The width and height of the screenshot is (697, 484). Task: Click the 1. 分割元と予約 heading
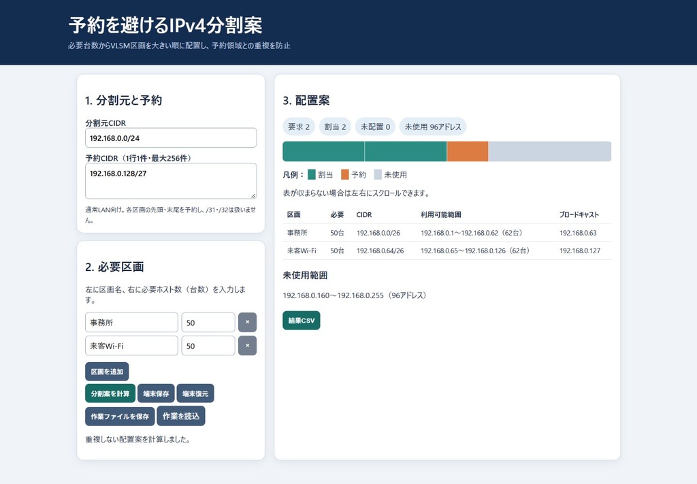[124, 101]
